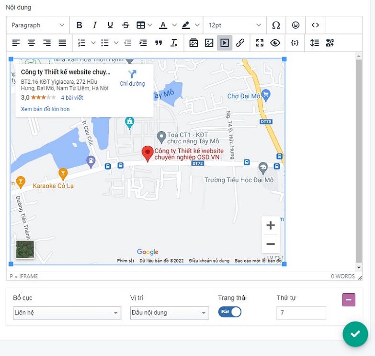375x356 pixels.
Task: Click the green checkmark save button
Action: tap(355, 334)
